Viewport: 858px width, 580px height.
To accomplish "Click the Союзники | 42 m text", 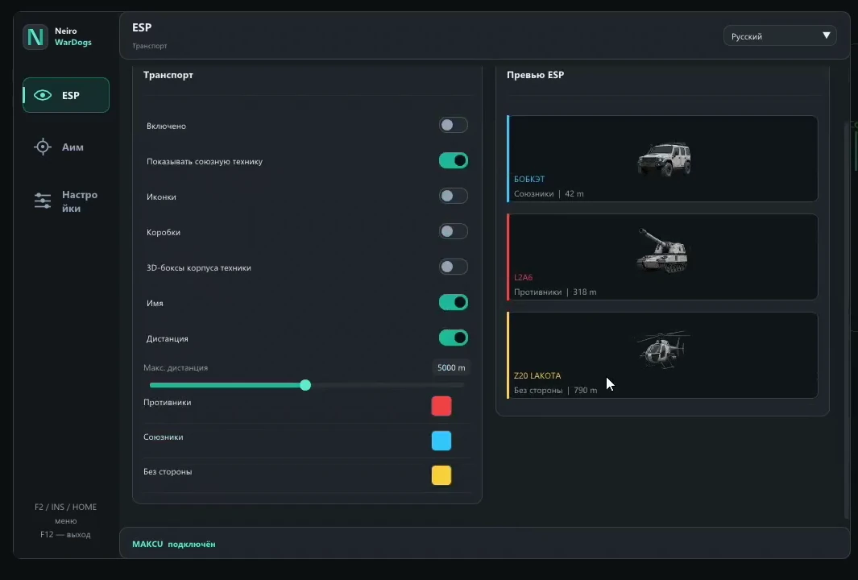I will coord(549,193).
